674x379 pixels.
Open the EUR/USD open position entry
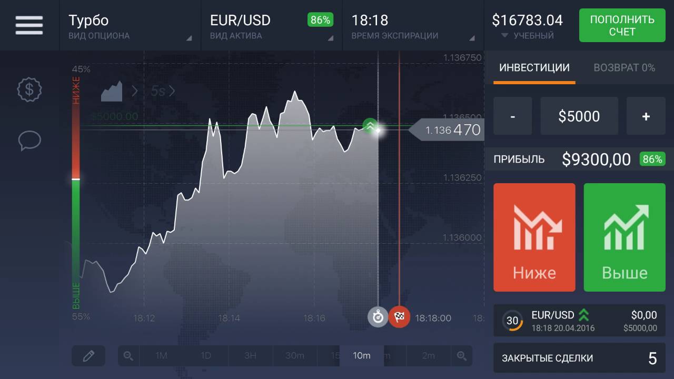(x=579, y=321)
